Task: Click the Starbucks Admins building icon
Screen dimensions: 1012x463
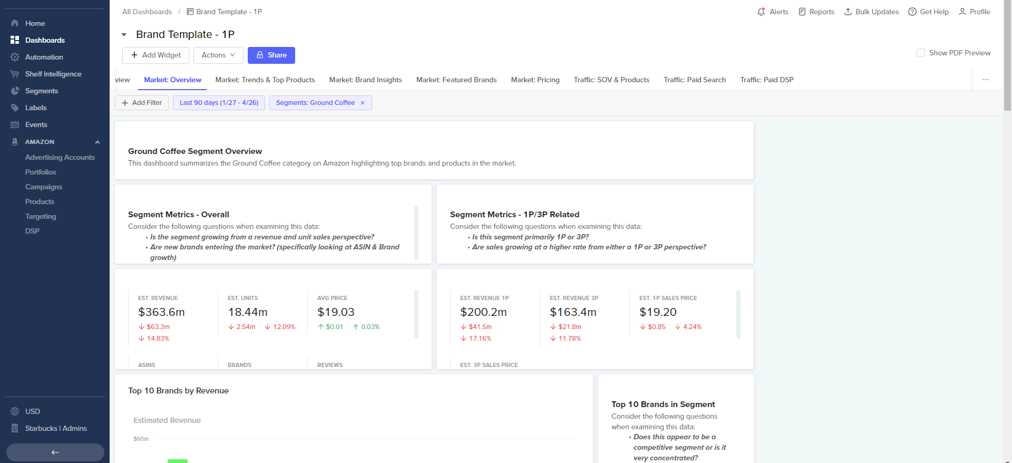Action: (15, 428)
